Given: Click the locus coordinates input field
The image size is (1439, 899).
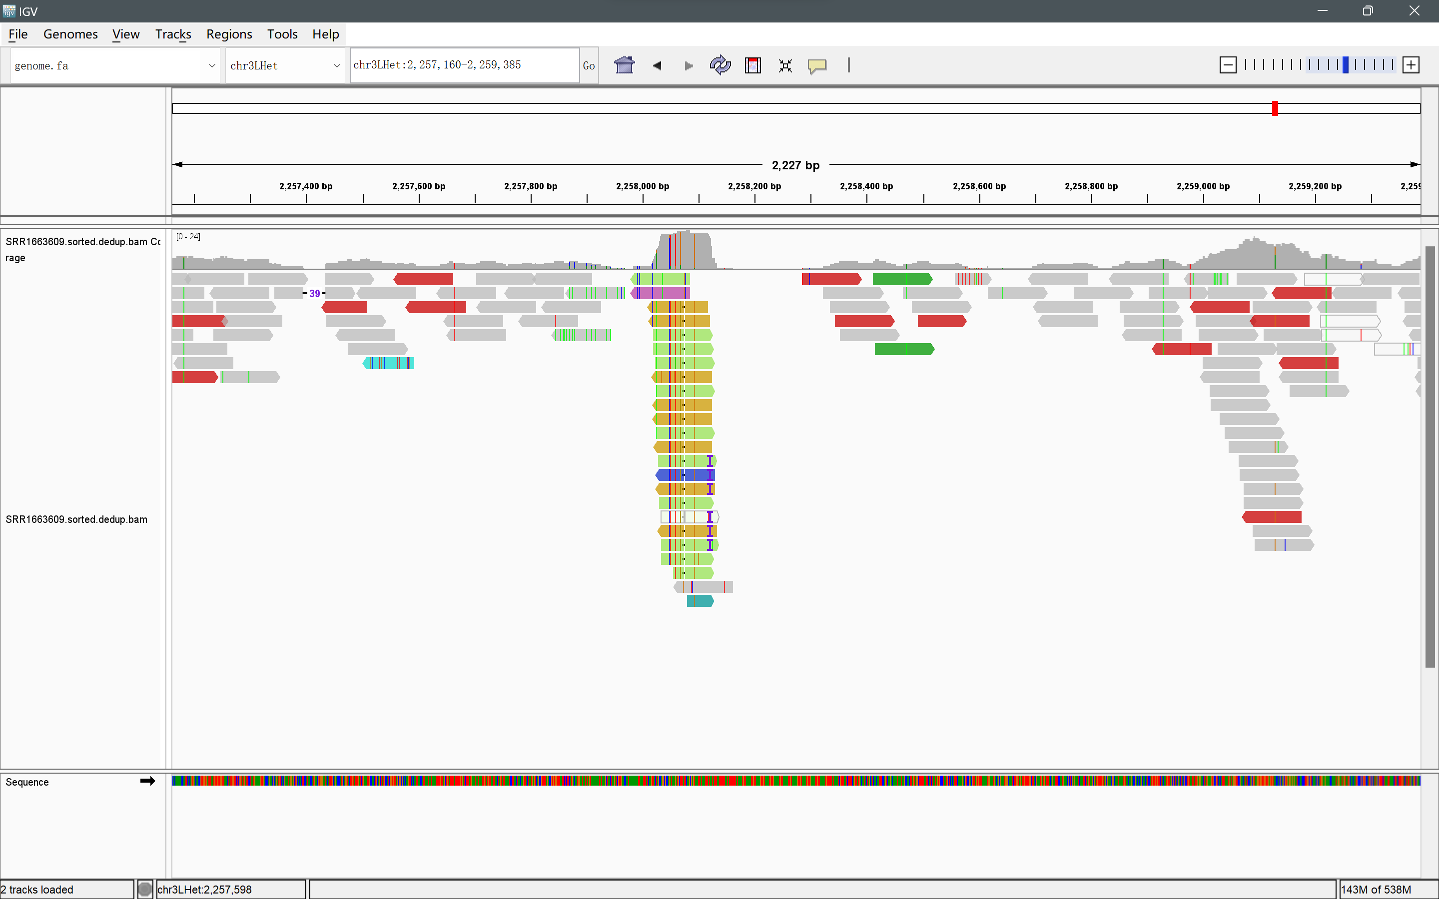Looking at the screenshot, I should (x=464, y=65).
